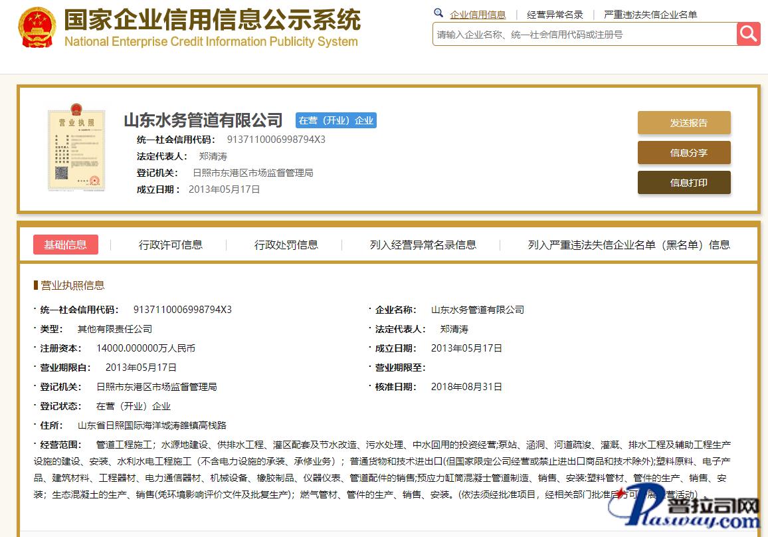
Task: Click the 在营（开业）企业 status badge
Action: (336, 120)
